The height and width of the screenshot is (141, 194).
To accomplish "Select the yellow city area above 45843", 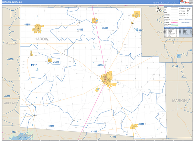I will (x=136, y=14).
